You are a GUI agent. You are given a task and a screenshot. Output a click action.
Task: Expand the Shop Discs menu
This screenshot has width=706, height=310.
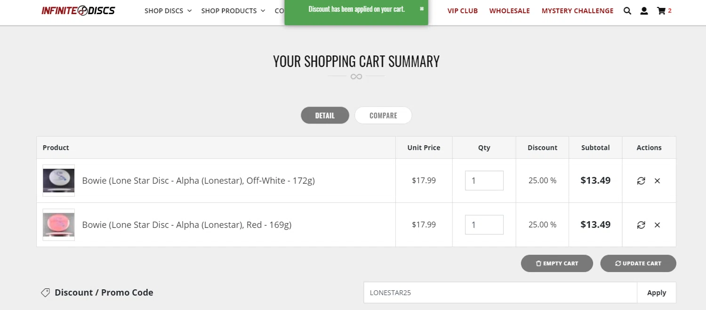(168, 11)
